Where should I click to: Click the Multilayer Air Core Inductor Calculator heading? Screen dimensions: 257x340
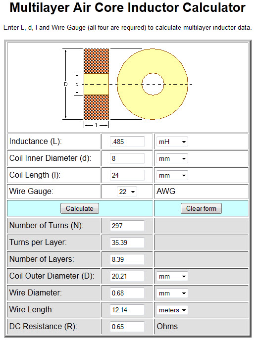click(x=128, y=7)
